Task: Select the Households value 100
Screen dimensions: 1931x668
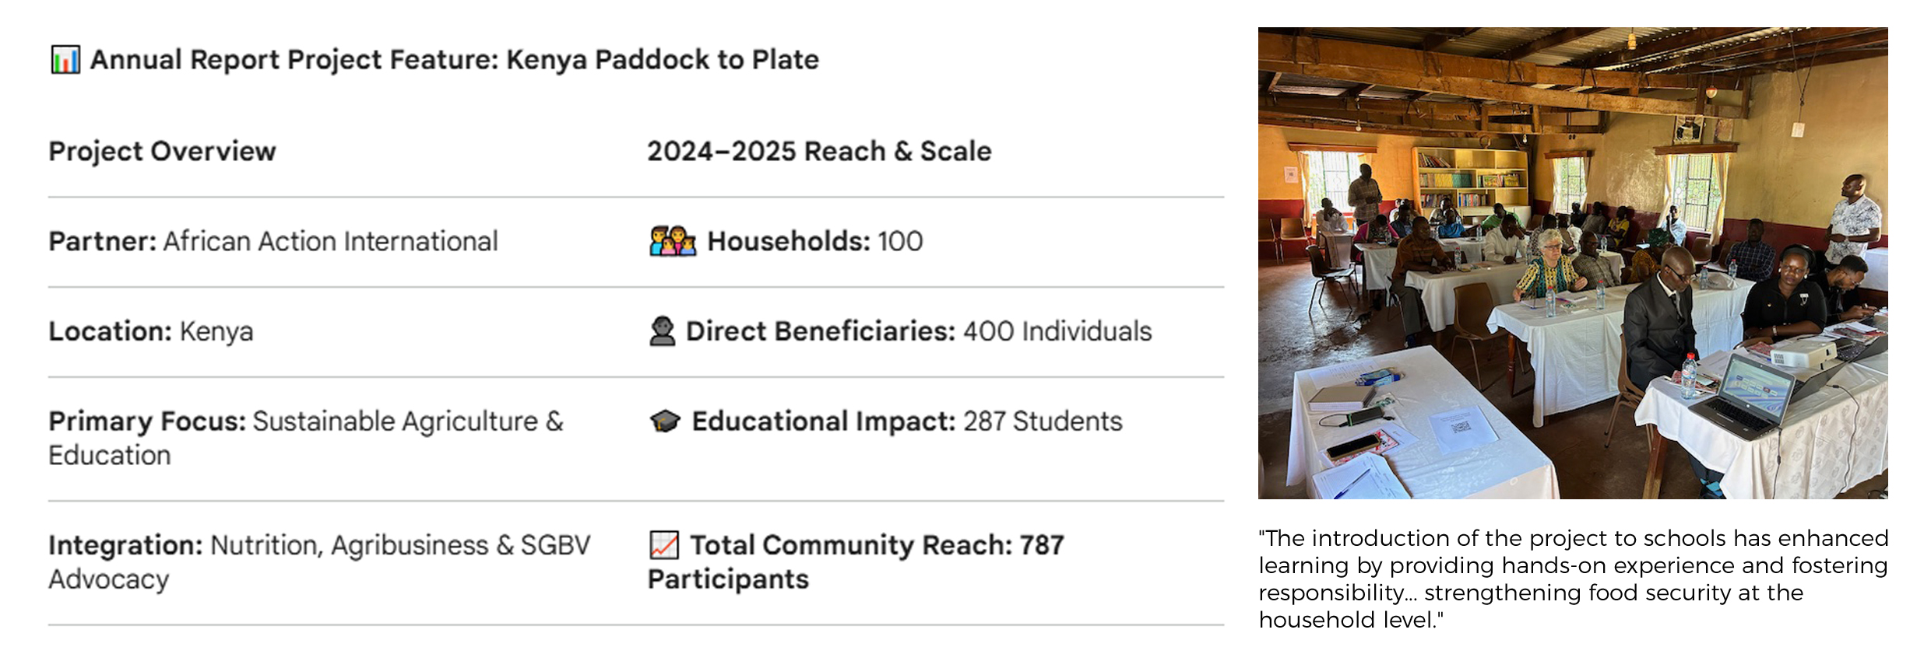Action: pos(900,242)
